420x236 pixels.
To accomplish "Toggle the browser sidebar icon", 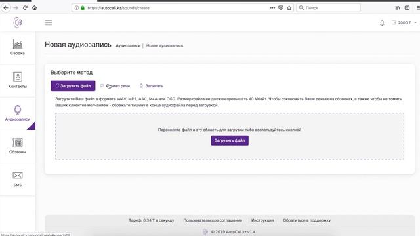I will (407, 8).
